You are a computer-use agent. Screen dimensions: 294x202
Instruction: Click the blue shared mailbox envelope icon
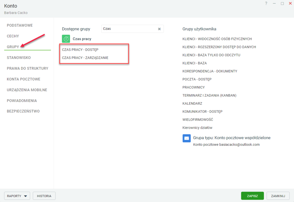[x=187, y=138]
